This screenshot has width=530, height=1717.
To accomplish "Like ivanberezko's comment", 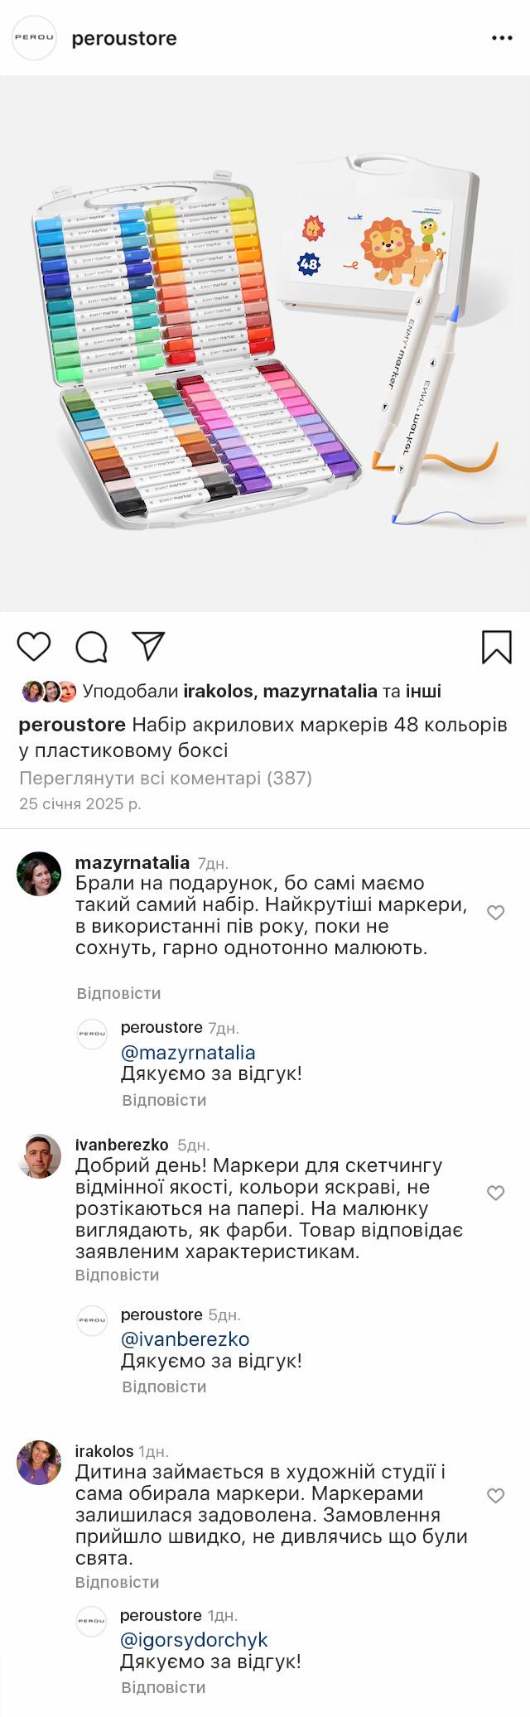I will [x=495, y=1193].
